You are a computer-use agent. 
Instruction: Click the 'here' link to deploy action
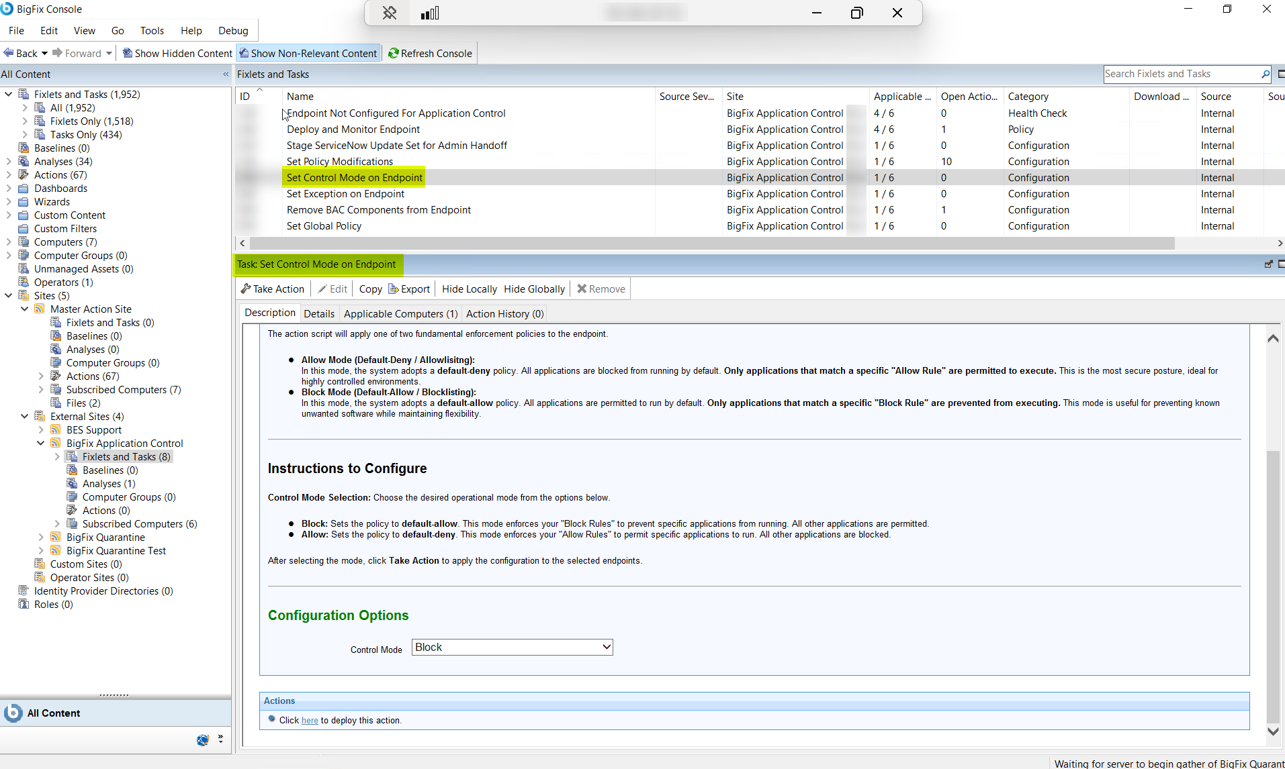(x=310, y=720)
